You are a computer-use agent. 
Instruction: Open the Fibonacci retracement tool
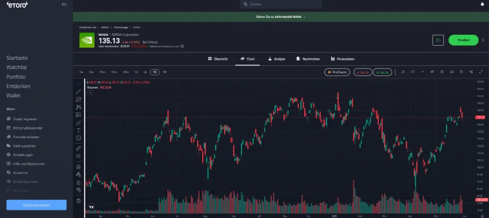click(x=78, y=99)
